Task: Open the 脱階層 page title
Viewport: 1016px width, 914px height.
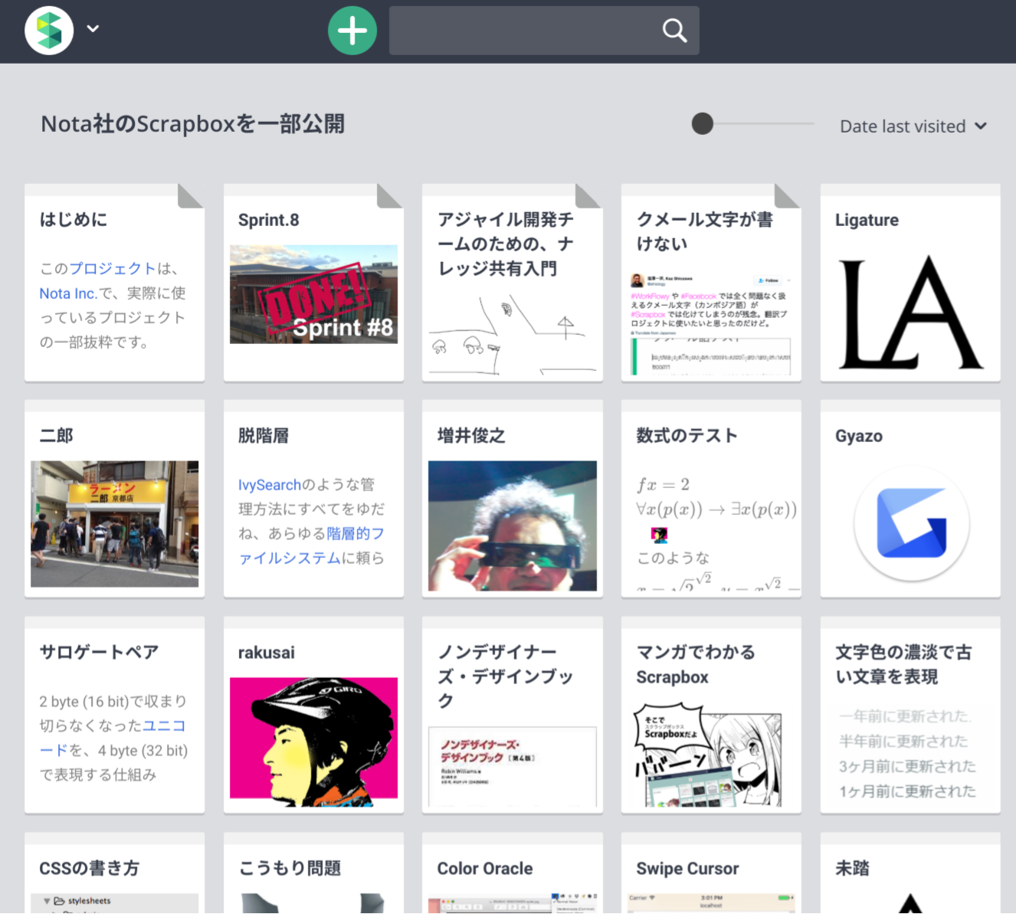Action: tap(264, 436)
